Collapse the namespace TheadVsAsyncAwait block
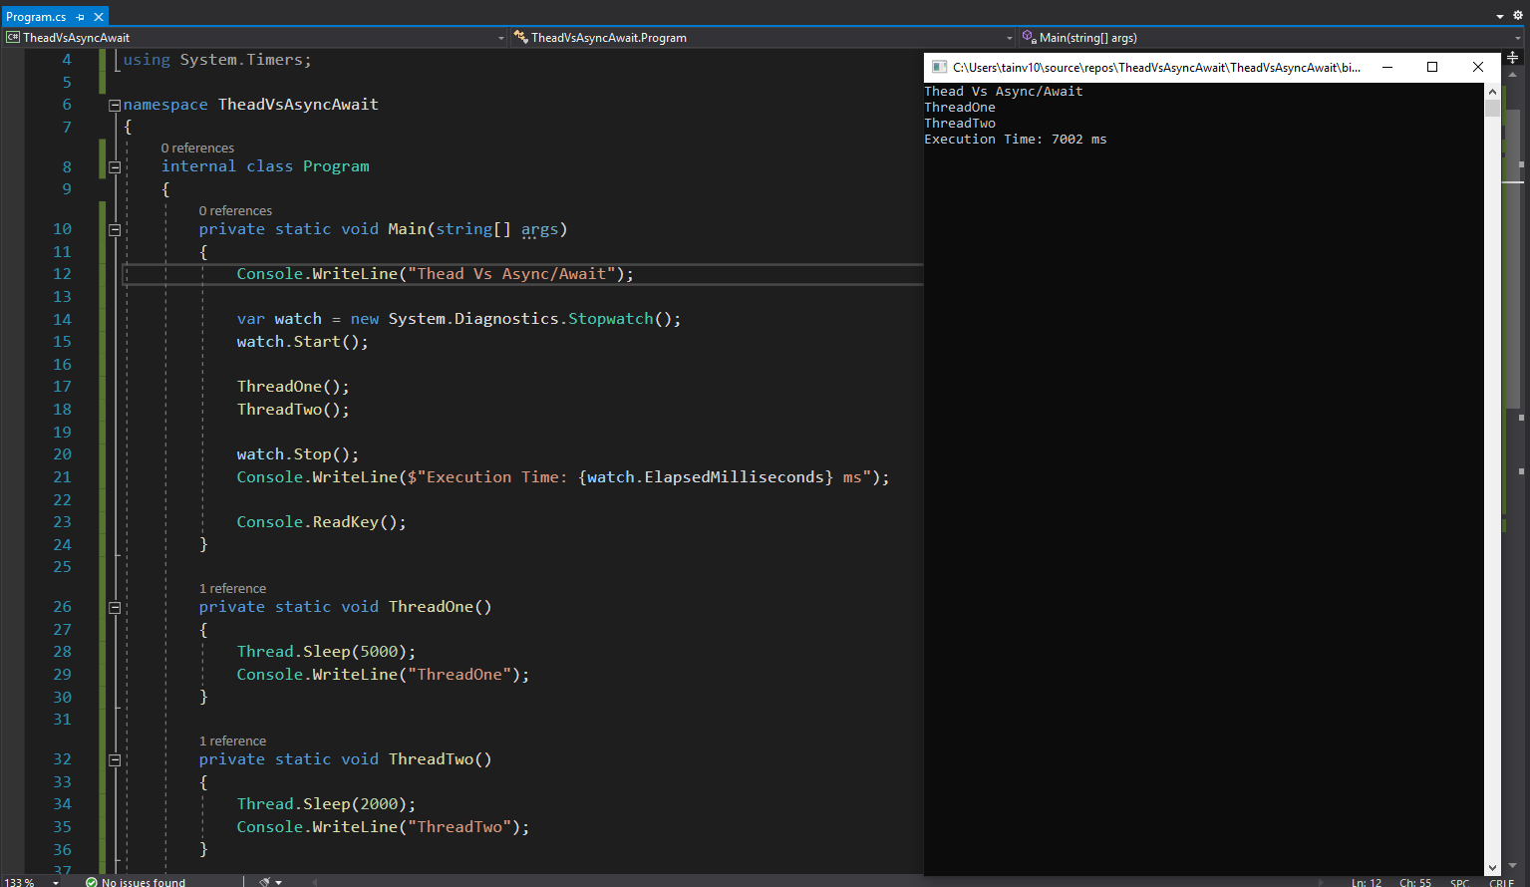Viewport: 1530px width, 887px height. (115, 105)
